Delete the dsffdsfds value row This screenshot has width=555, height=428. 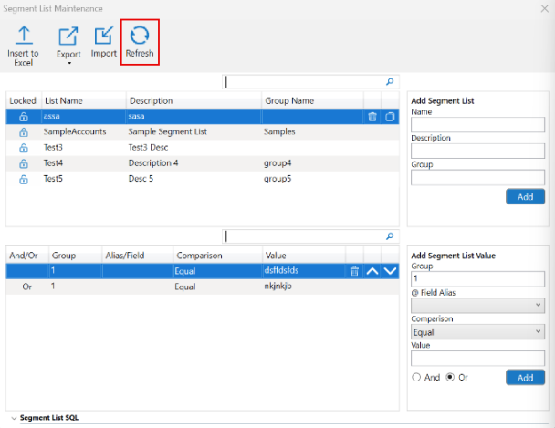[353, 271]
